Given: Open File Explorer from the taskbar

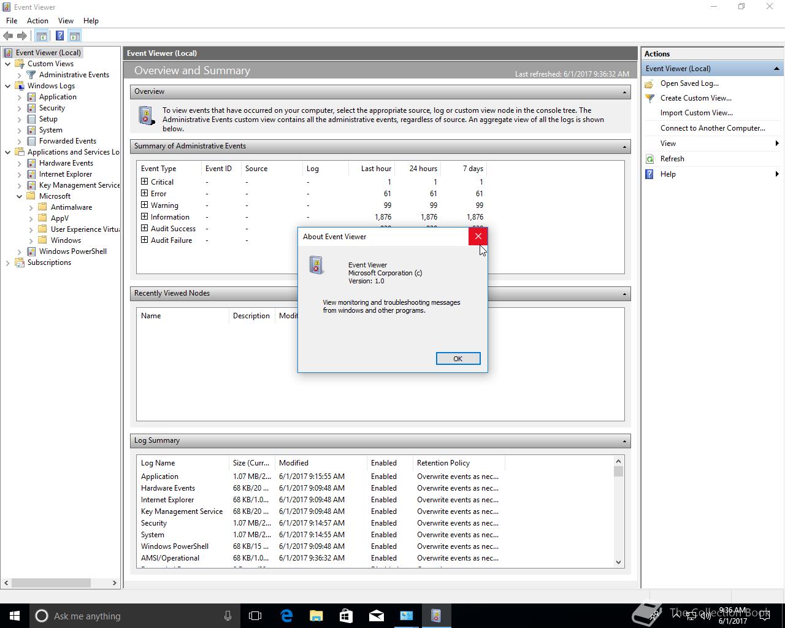Looking at the screenshot, I should [x=316, y=616].
